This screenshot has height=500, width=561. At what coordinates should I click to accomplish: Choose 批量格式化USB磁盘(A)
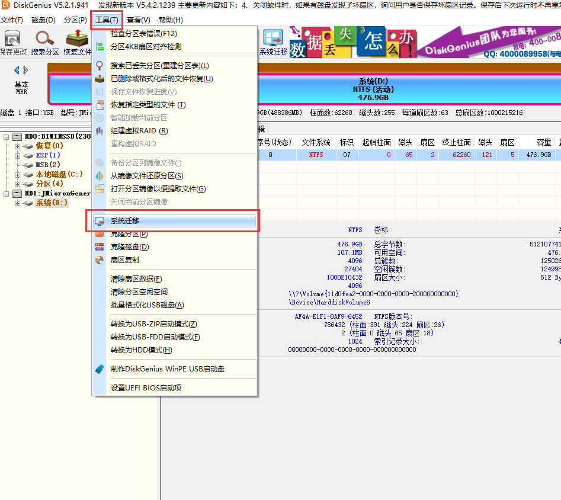(x=175, y=305)
